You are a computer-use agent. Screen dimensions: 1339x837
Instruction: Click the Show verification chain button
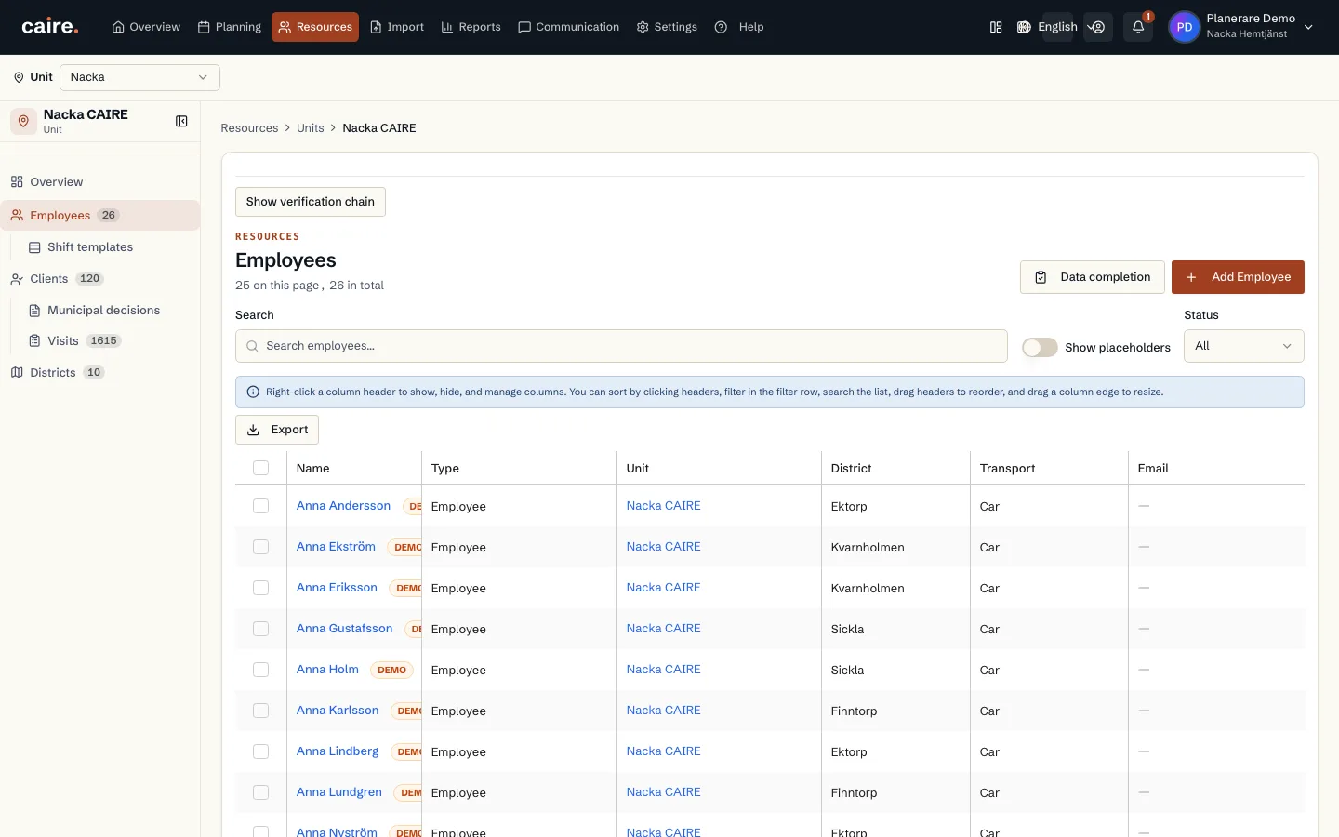point(311,202)
